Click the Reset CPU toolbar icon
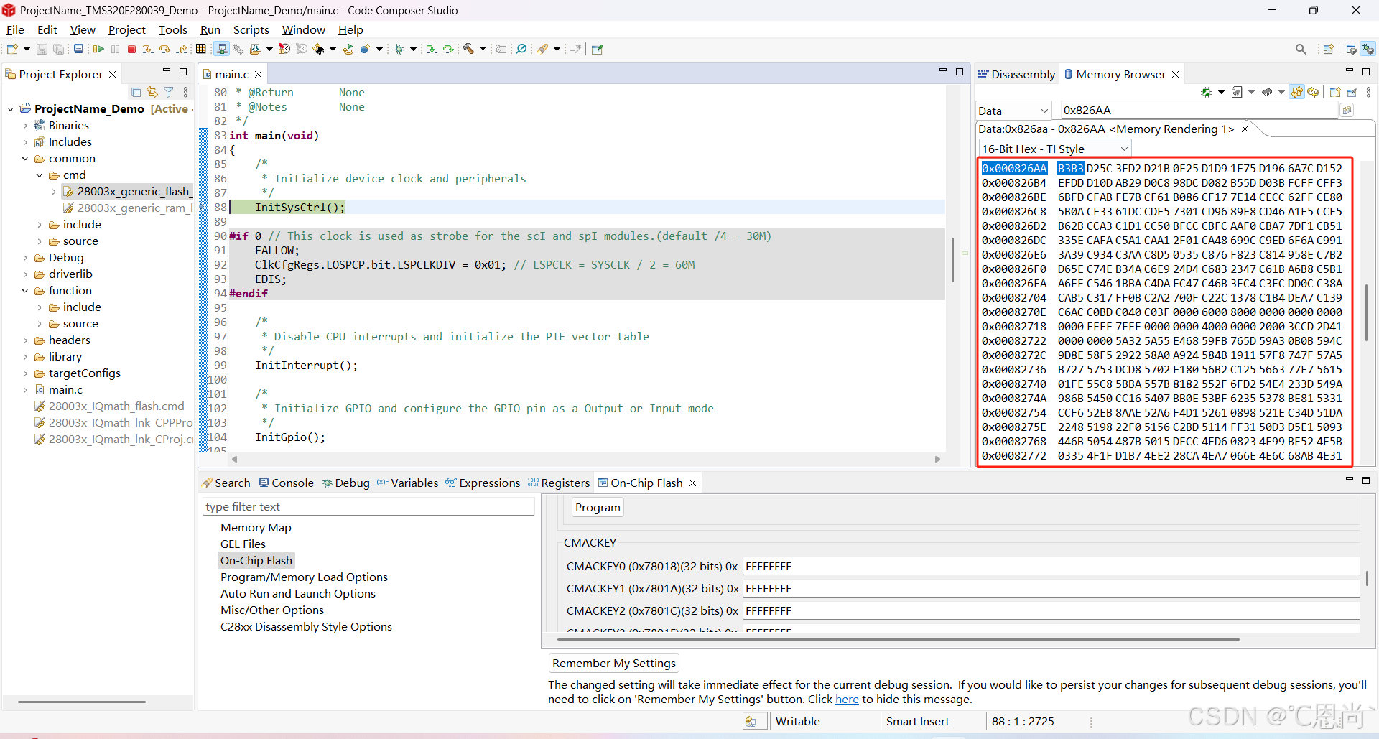1379x739 pixels. pyautogui.click(x=318, y=49)
